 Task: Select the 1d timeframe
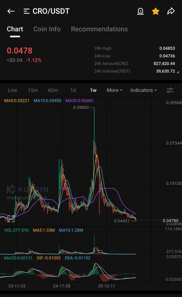point(73,90)
